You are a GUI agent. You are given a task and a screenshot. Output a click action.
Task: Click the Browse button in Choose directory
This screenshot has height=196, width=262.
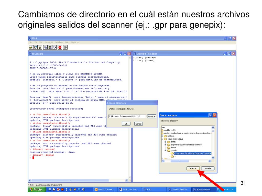point(151,116)
